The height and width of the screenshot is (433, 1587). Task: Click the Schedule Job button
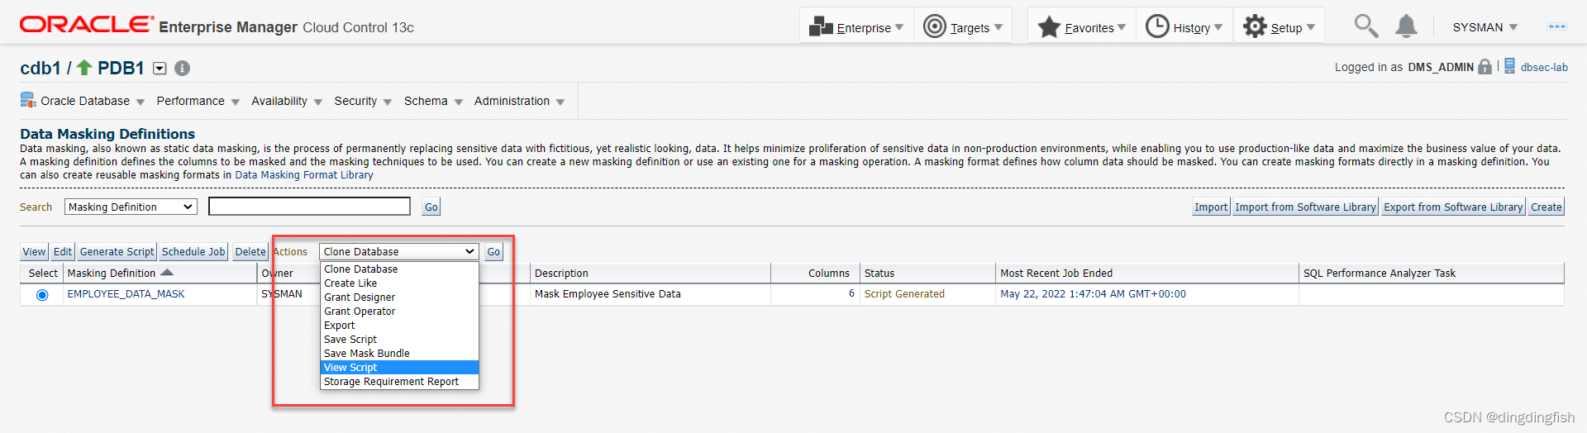click(193, 252)
